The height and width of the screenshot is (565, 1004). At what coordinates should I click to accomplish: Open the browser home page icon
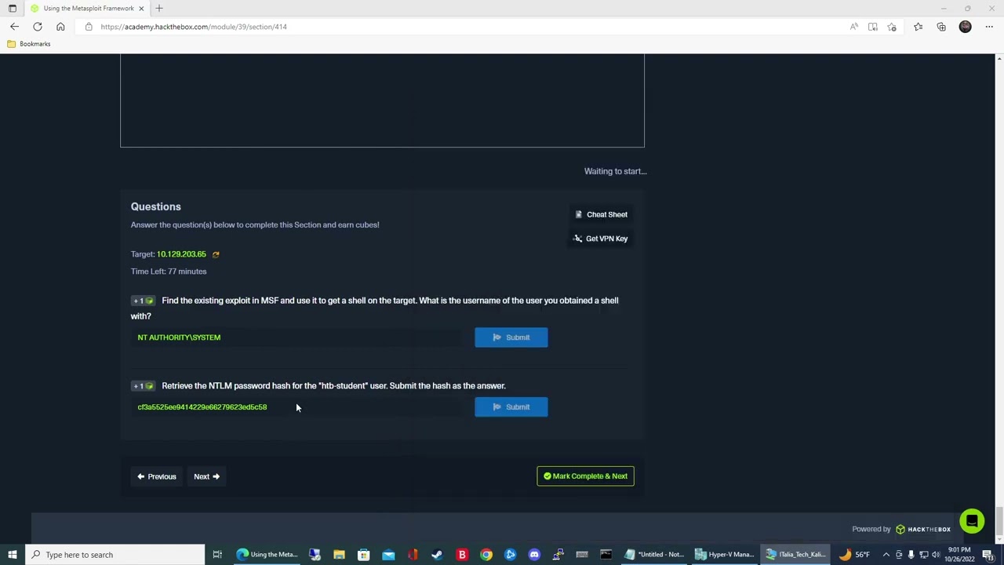tap(60, 27)
